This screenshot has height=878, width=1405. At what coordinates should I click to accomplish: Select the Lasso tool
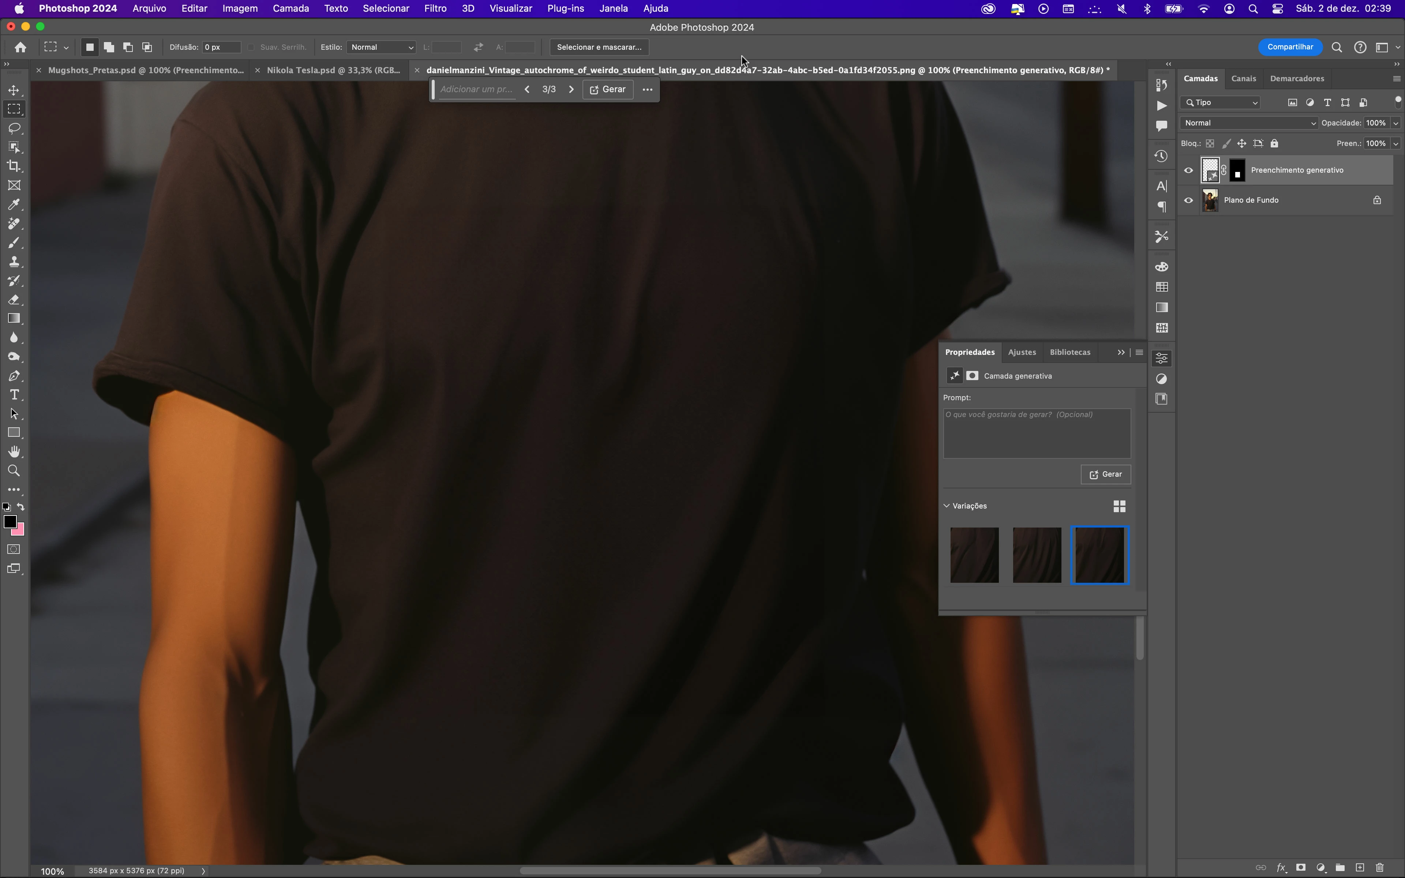click(x=14, y=128)
